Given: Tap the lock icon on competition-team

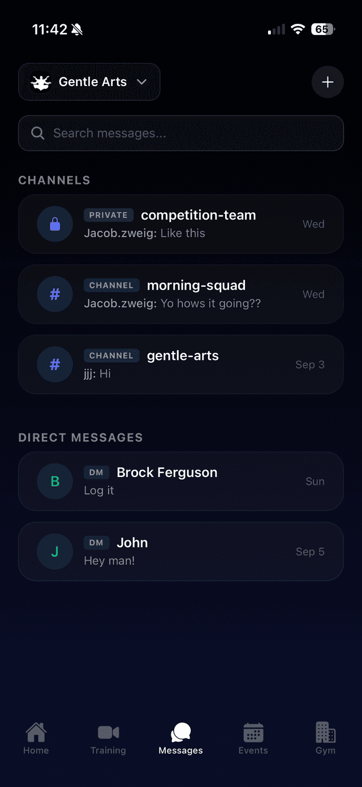Looking at the screenshot, I should pos(55,224).
